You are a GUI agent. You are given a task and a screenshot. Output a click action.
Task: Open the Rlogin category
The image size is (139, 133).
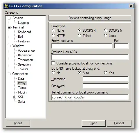coord(22,92)
